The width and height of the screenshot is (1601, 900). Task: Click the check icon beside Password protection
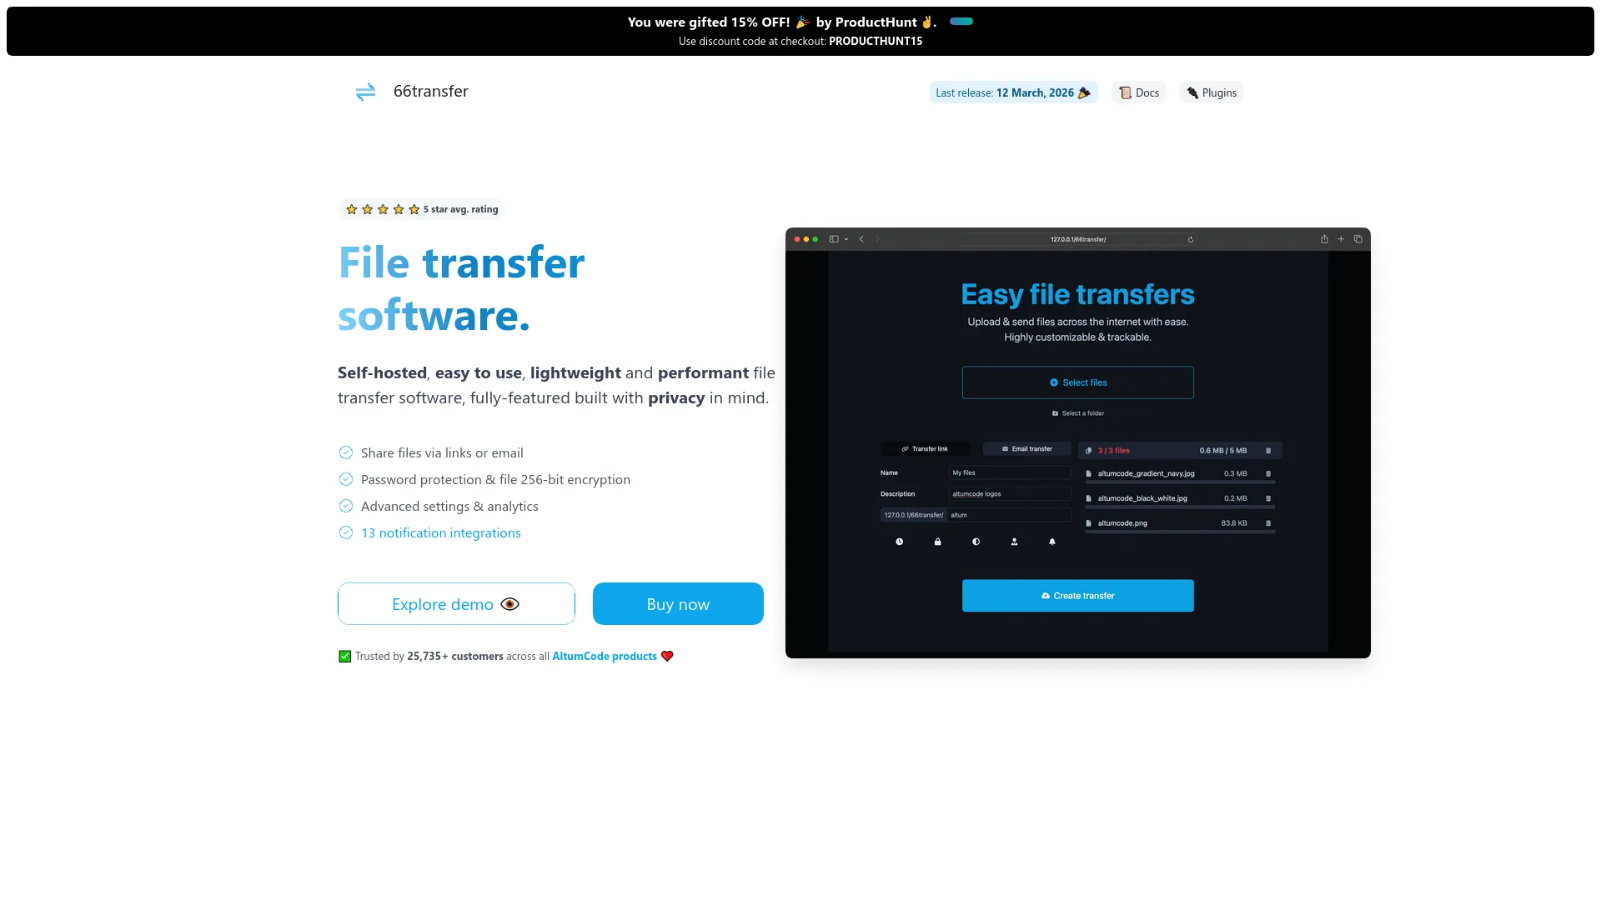click(x=346, y=479)
